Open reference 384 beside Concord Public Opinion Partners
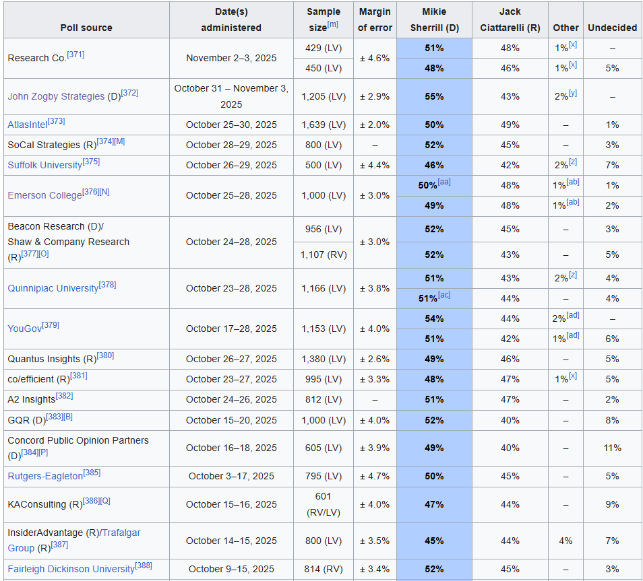 click(30, 452)
